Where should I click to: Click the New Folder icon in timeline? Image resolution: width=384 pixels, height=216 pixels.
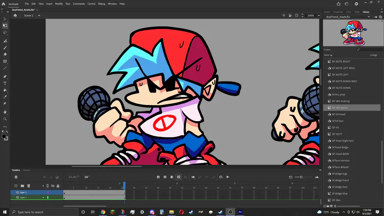click(x=22, y=186)
